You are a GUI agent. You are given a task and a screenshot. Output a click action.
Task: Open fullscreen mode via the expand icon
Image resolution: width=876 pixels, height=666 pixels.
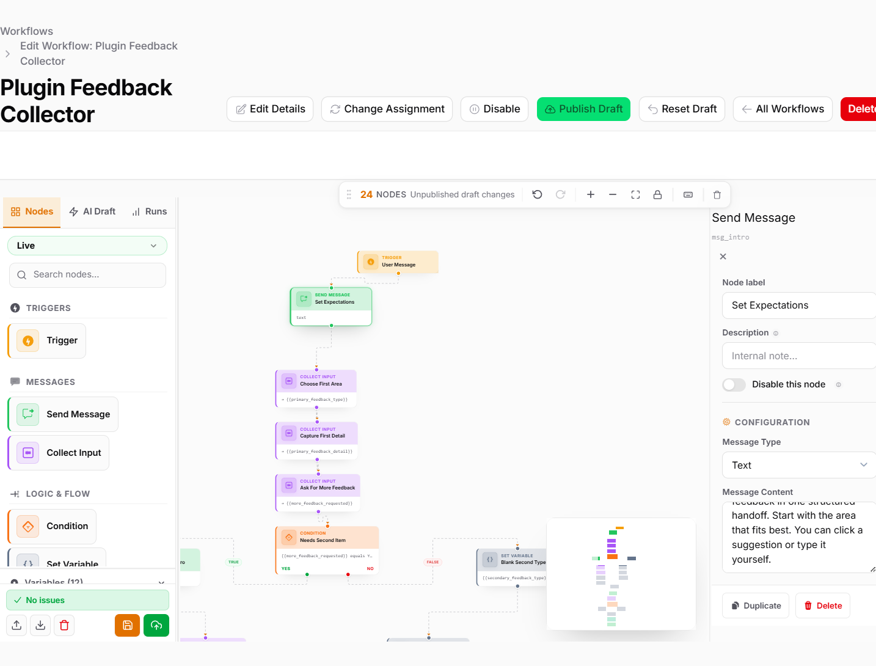pyautogui.click(x=635, y=194)
